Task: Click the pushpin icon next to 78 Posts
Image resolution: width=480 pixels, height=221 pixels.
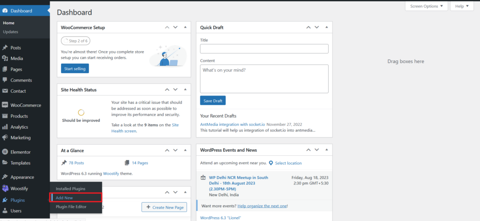Action: (x=64, y=163)
